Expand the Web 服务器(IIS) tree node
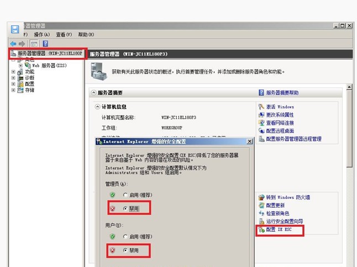This screenshot has width=357, height=267. point(20,66)
